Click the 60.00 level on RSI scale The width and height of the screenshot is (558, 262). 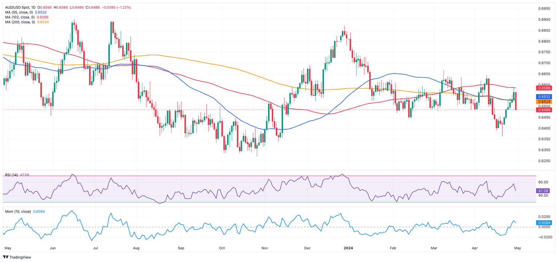[543, 182]
